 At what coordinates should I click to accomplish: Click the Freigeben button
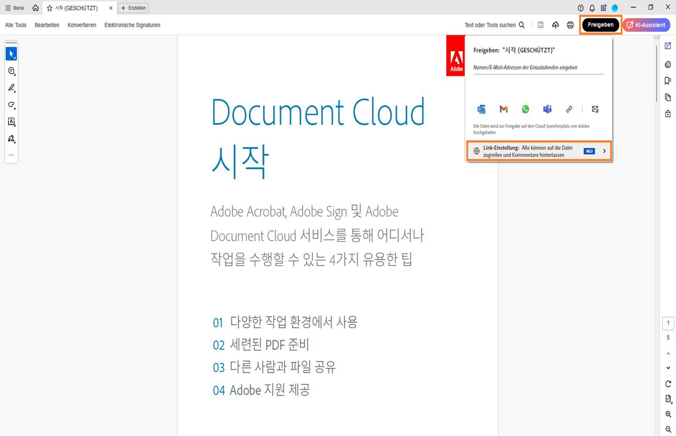(x=600, y=25)
